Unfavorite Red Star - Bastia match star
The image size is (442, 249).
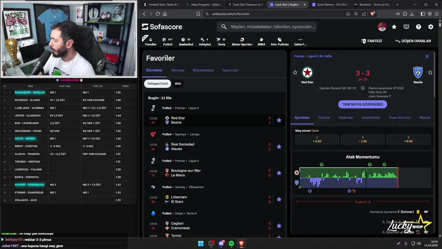(279, 120)
